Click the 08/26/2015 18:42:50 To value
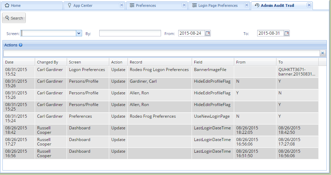The image size is (331, 175). (x=297, y=130)
